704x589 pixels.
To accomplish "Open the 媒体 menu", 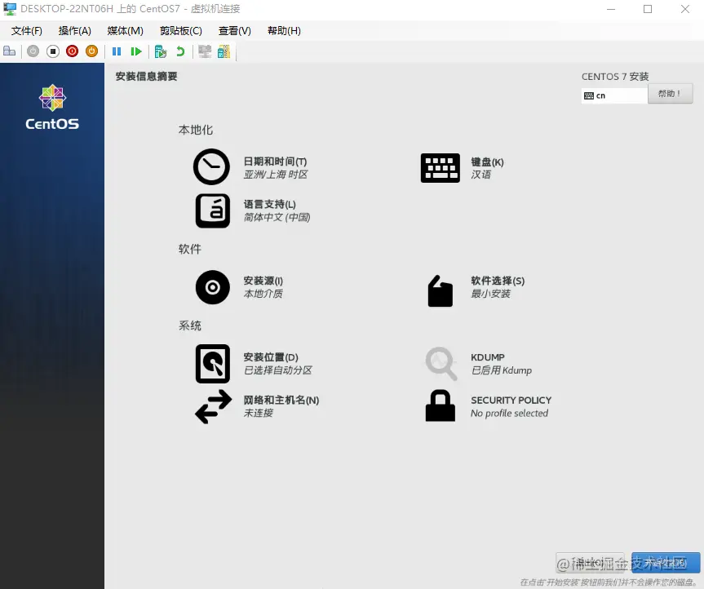I will click(x=124, y=30).
